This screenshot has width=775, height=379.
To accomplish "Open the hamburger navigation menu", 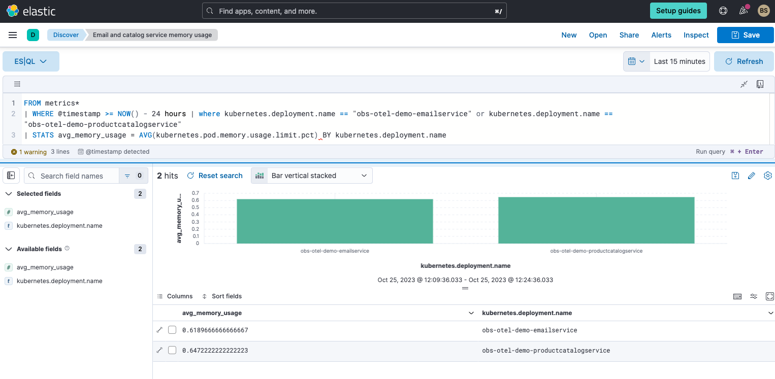I will click(13, 35).
